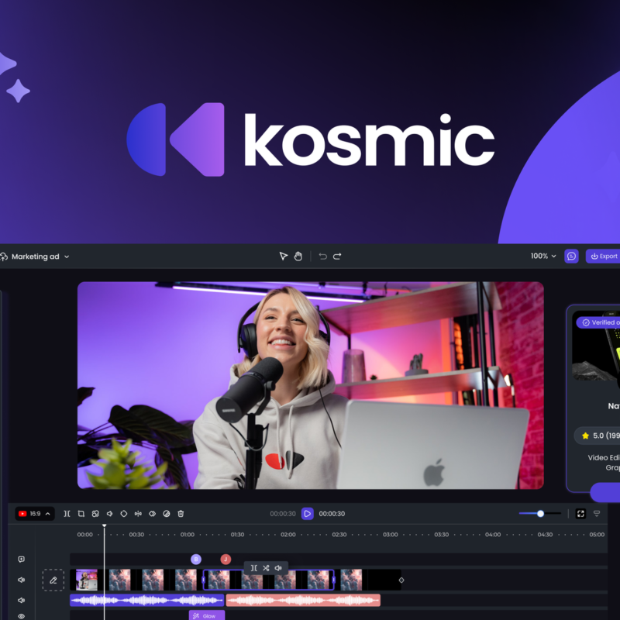Open the YouTube 16:9 aspect ratio dropdown
The image size is (620, 620).
[35, 514]
